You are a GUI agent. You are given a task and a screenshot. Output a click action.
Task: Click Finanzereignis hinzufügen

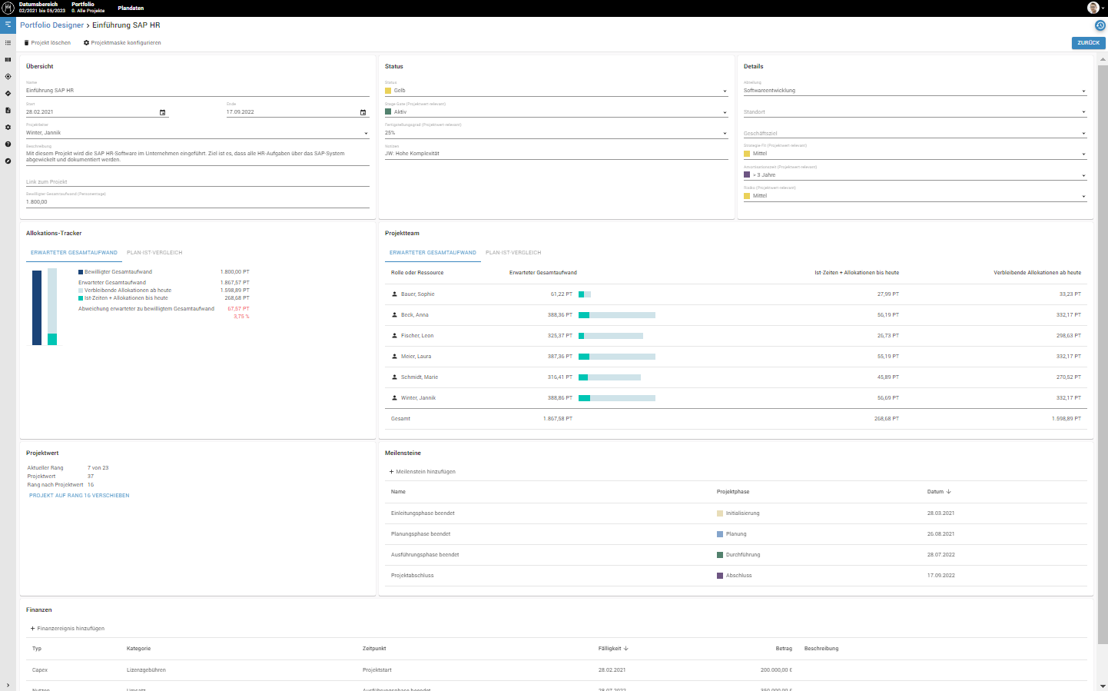[x=67, y=629]
